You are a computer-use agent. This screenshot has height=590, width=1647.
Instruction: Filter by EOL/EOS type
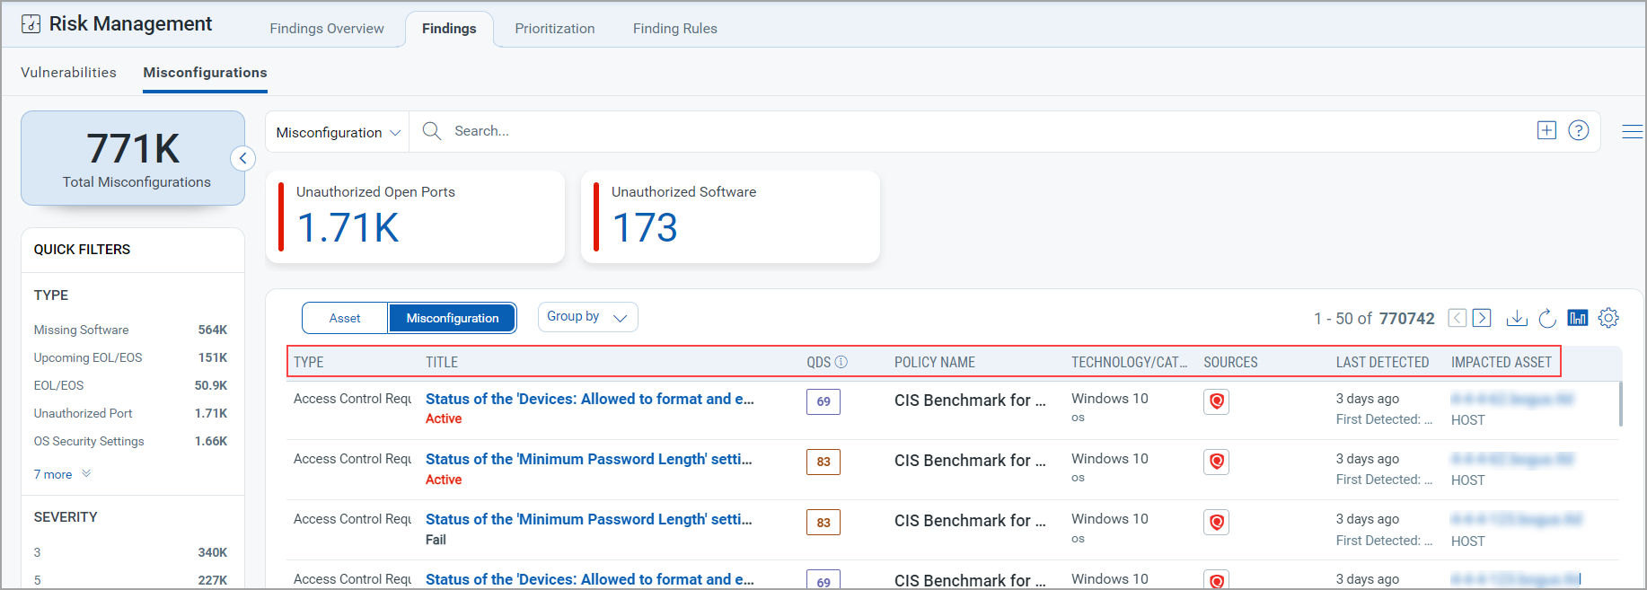(x=130, y=385)
